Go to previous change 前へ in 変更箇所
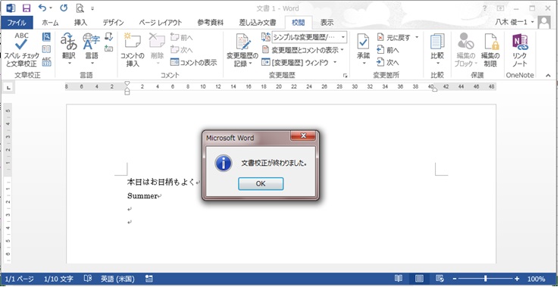This screenshot has height=287, width=560. 388,50
